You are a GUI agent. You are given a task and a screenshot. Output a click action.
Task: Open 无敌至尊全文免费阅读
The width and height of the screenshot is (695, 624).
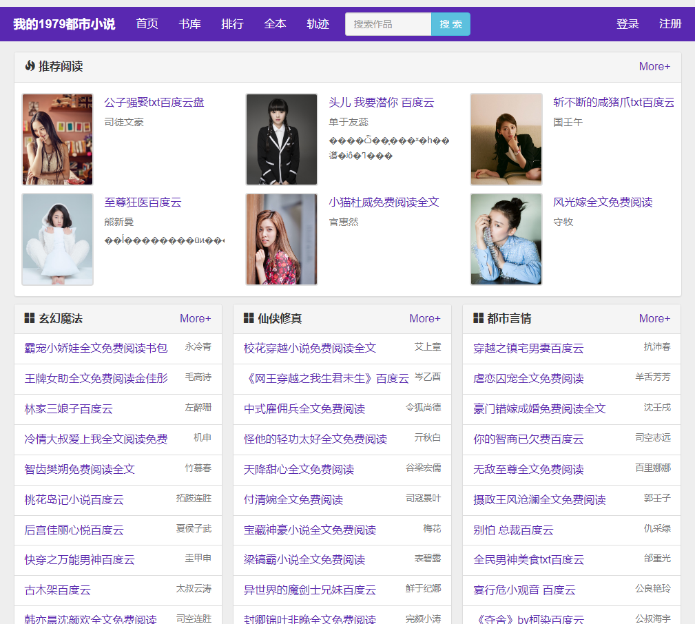pos(528,469)
